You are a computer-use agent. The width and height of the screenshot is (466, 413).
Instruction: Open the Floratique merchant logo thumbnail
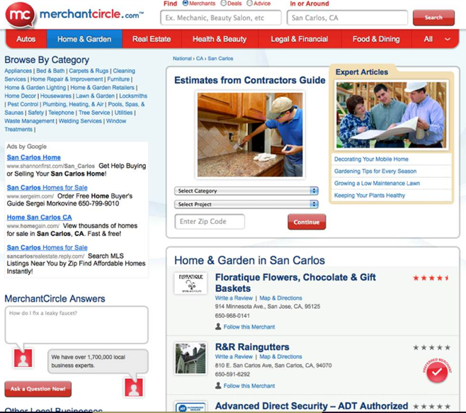coord(191,283)
